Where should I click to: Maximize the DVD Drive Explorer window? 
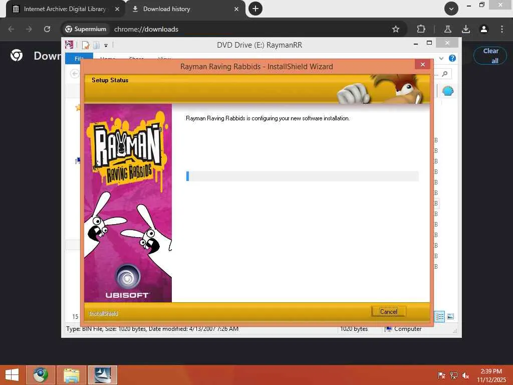tap(429, 43)
